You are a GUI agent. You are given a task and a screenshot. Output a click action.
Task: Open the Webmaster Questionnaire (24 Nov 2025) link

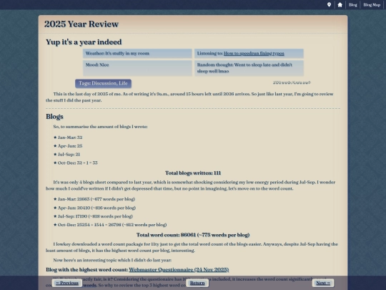[x=179, y=269]
